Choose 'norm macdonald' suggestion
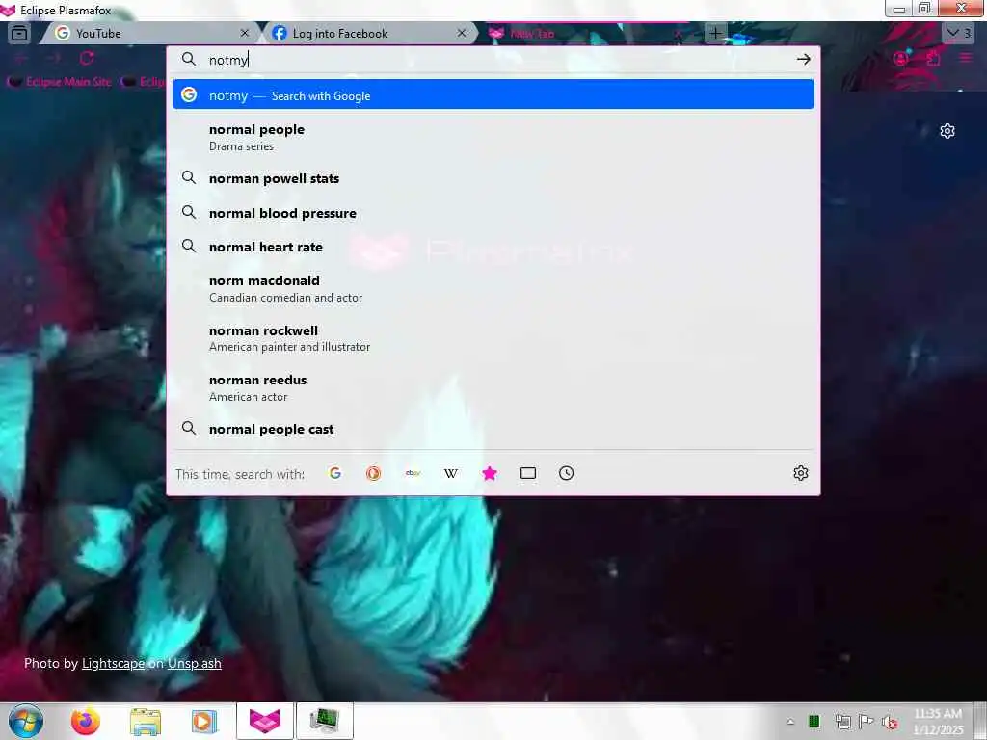The image size is (987, 740). click(493, 288)
